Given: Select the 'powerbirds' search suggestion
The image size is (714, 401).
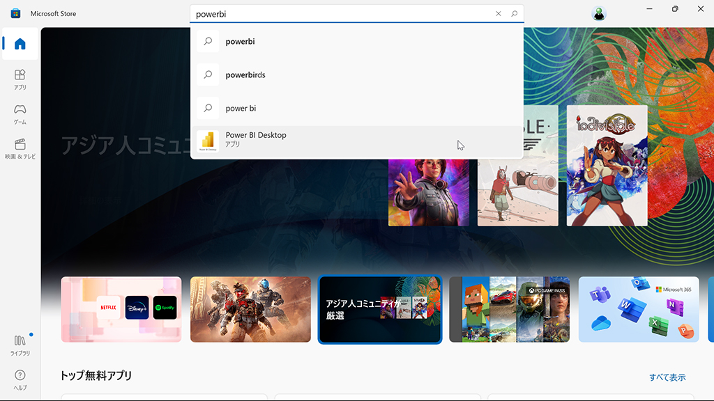Looking at the screenshot, I should coord(357,74).
